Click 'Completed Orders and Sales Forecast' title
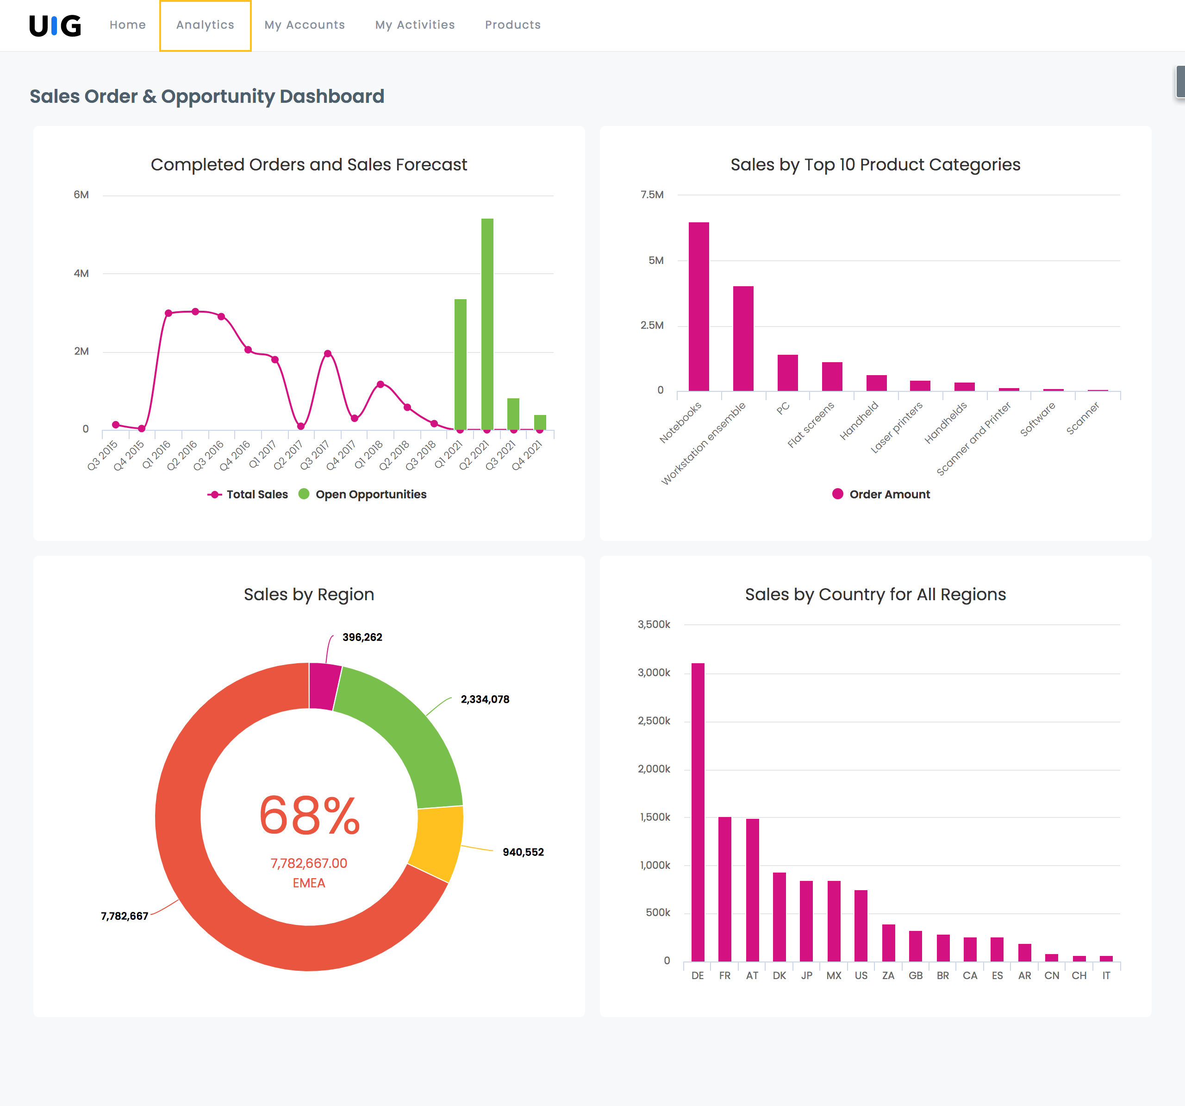Screen dimensions: 1185x1106 click(x=309, y=164)
